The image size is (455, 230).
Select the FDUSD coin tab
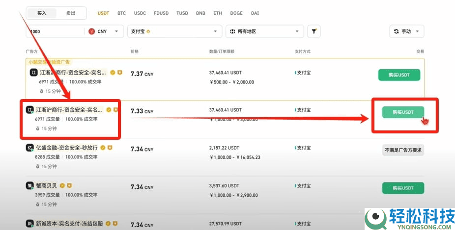pyautogui.click(x=161, y=13)
